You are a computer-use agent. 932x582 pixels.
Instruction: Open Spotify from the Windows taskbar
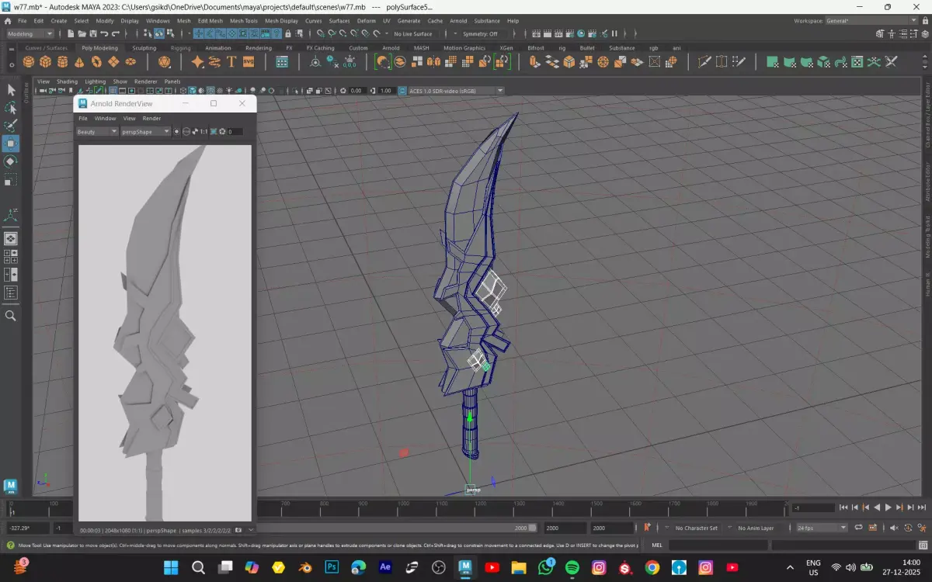click(x=572, y=567)
